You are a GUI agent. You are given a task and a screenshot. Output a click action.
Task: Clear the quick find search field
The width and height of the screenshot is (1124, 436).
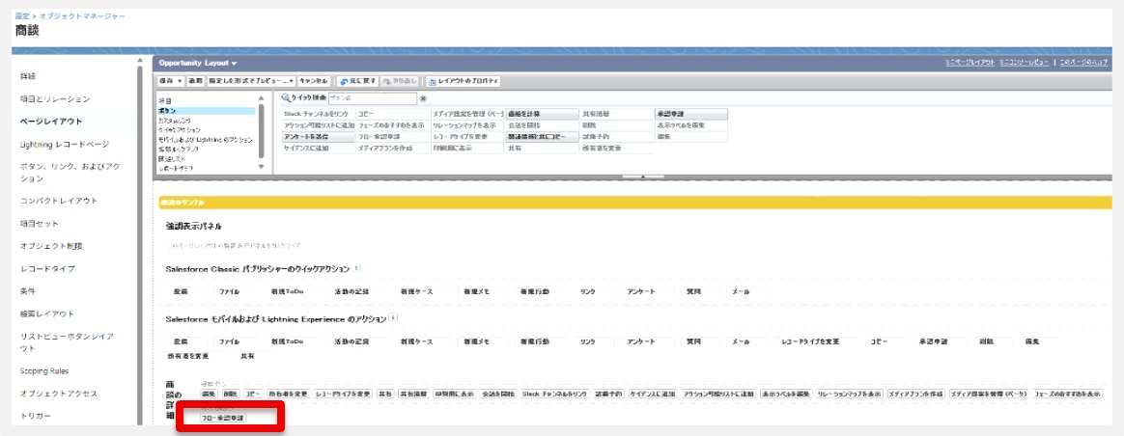(x=423, y=98)
